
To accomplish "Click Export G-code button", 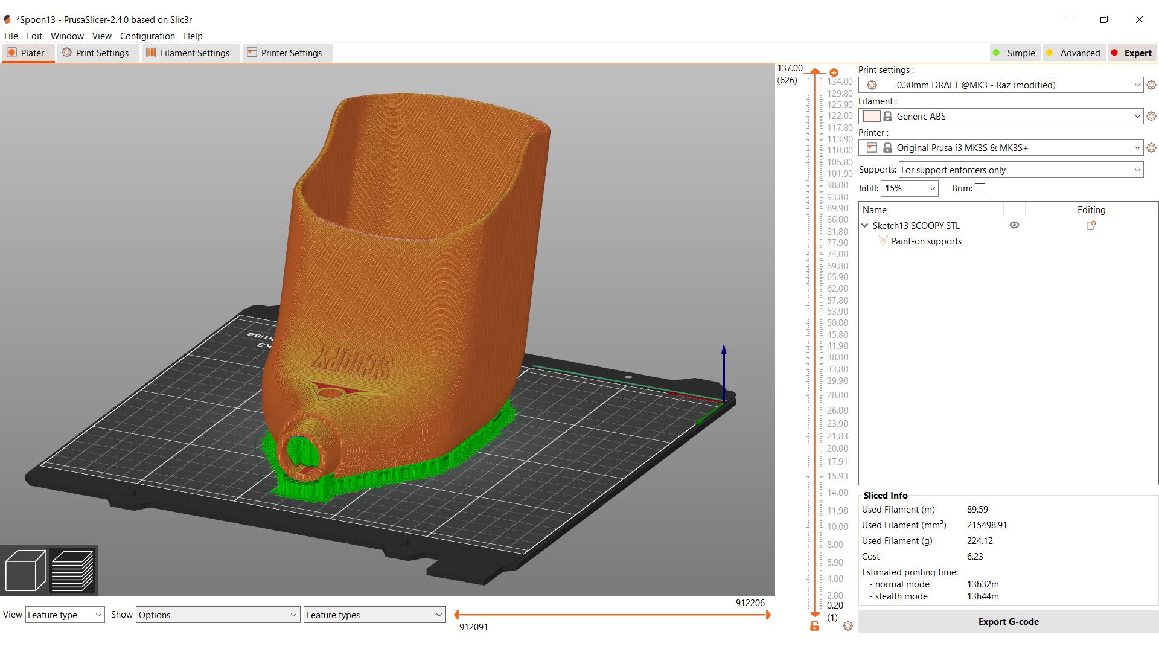I will tap(1009, 621).
